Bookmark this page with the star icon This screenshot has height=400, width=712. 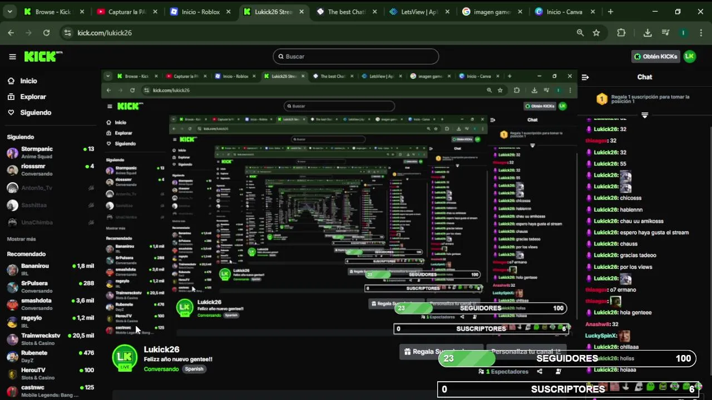click(596, 33)
